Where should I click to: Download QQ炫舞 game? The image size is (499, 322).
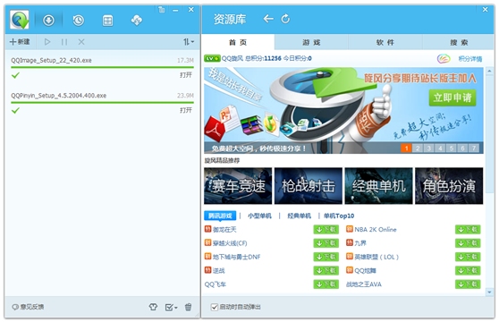[468, 270]
